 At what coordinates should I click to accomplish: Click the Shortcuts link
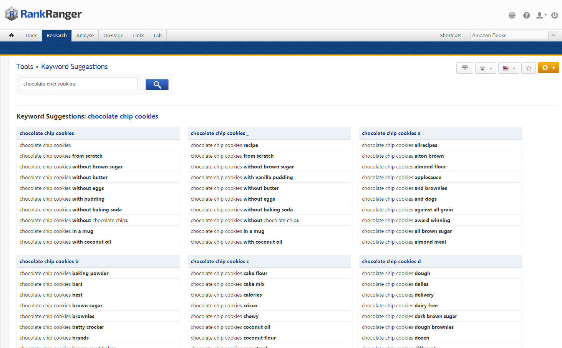click(450, 35)
